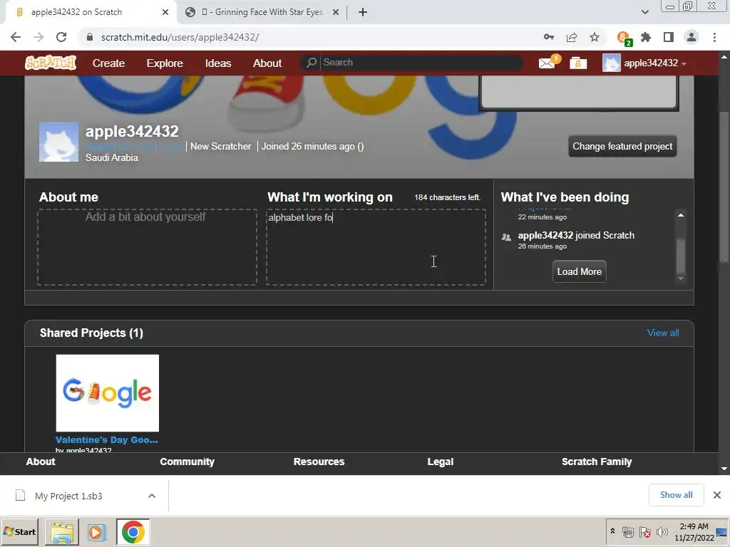
Task: Open the Valentine's Day Google project thumbnail
Action: click(108, 393)
